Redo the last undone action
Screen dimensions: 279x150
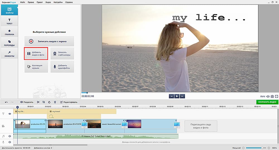[12, 102]
